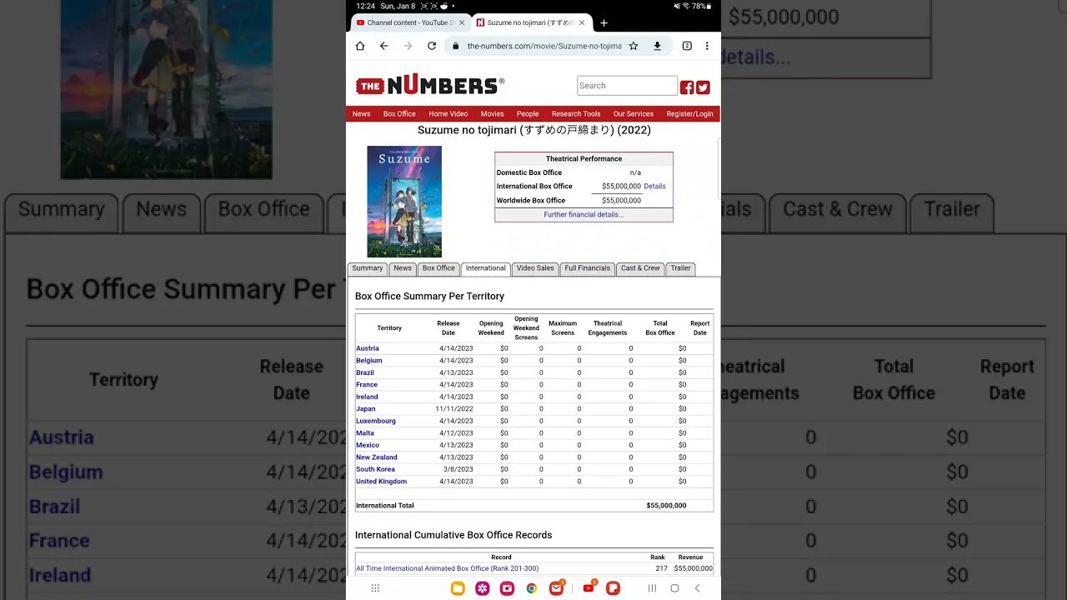The width and height of the screenshot is (1067, 600).
Task: Open the Japan territory link
Action: [x=366, y=409]
